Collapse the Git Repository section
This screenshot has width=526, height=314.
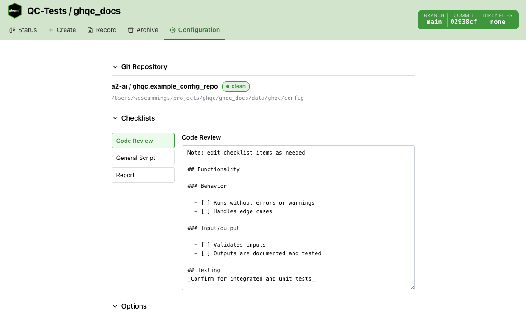(115, 67)
